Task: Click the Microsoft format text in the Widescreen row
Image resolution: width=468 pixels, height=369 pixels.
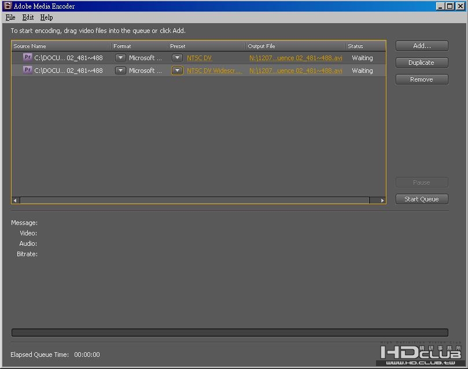Action: click(145, 71)
